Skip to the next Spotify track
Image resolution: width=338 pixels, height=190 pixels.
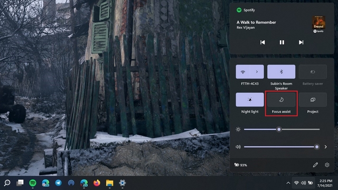tap(301, 42)
